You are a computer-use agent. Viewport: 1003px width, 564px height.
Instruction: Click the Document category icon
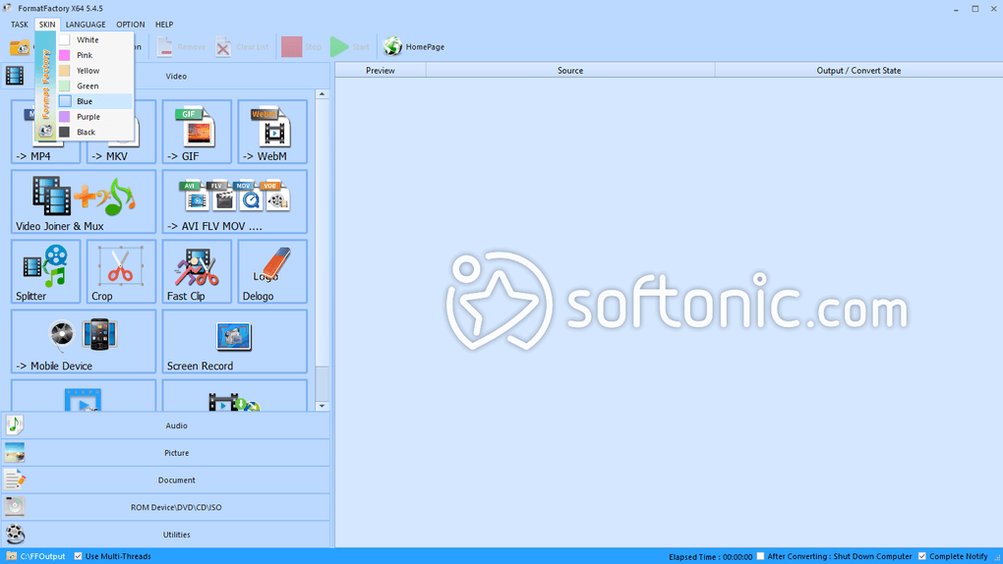pos(15,479)
